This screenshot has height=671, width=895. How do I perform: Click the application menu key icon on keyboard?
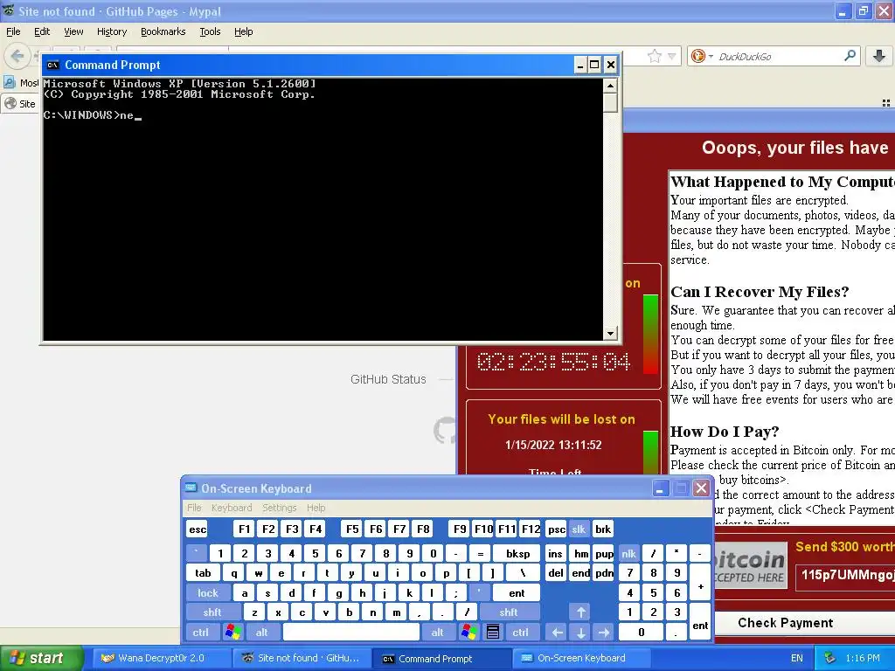(493, 633)
